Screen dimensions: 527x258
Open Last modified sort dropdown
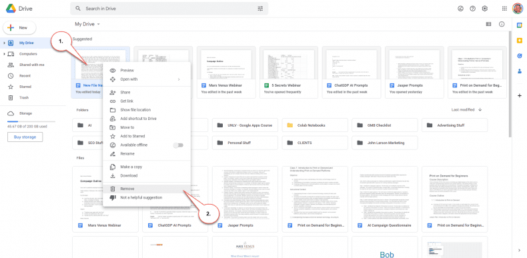pos(463,109)
